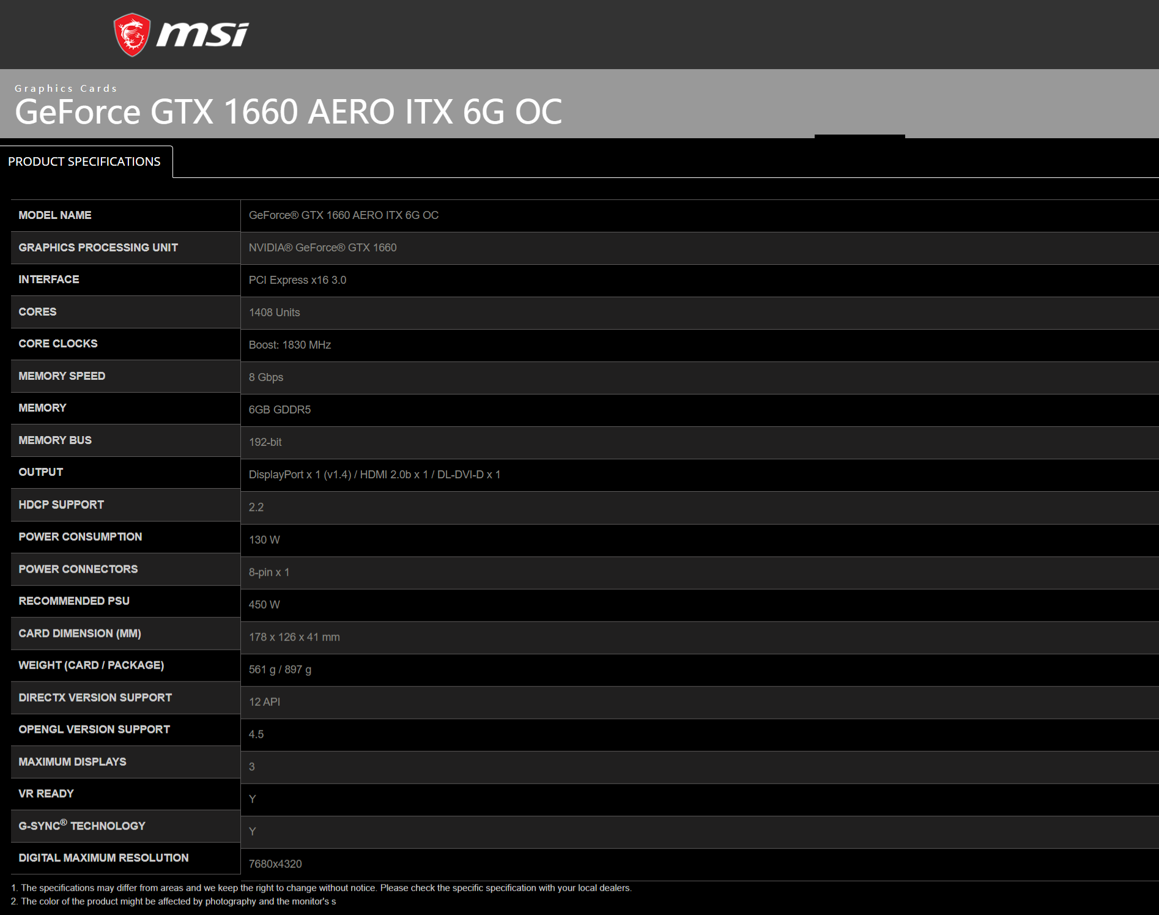Click the DisplayPort/HDMI/DVI output value
This screenshot has width=1159, height=915.
click(x=374, y=475)
